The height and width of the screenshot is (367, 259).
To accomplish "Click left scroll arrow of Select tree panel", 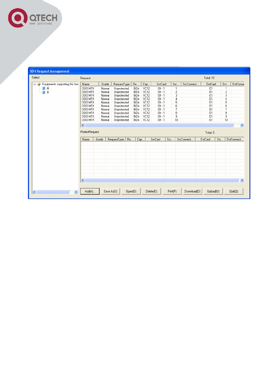I will click(x=34, y=192).
